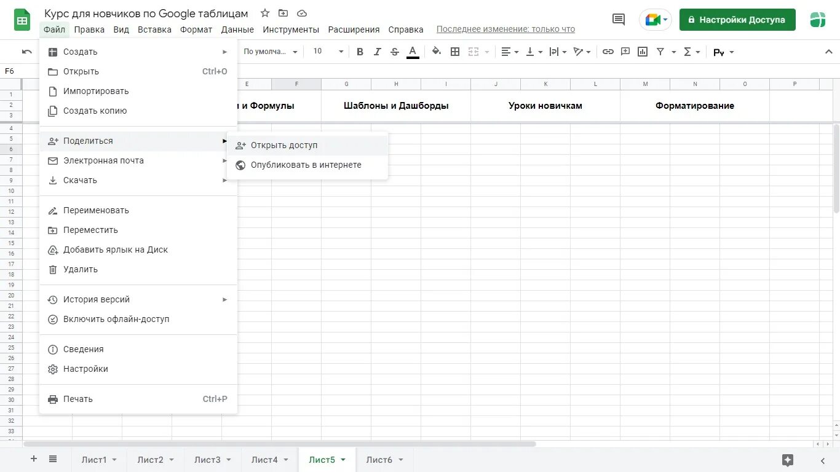Click the document title text
The width and height of the screenshot is (840, 472).
(146, 14)
